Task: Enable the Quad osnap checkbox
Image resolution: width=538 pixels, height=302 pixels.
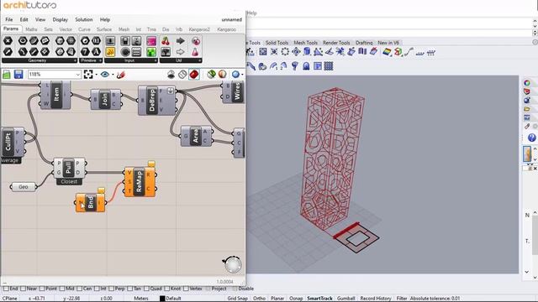Action: click(146, 289)
